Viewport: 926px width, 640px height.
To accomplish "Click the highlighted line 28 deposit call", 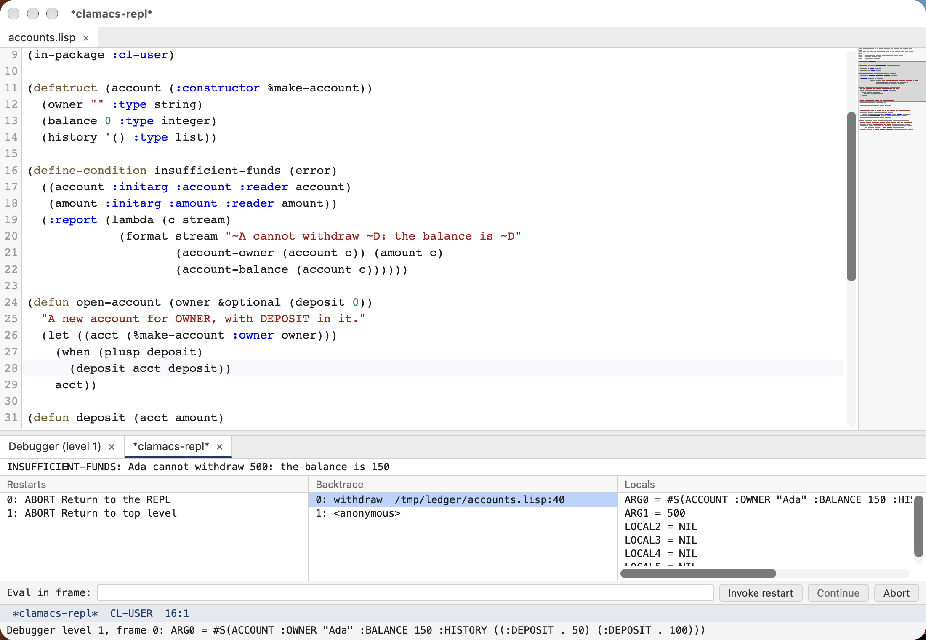I will [x=150, y=368].
